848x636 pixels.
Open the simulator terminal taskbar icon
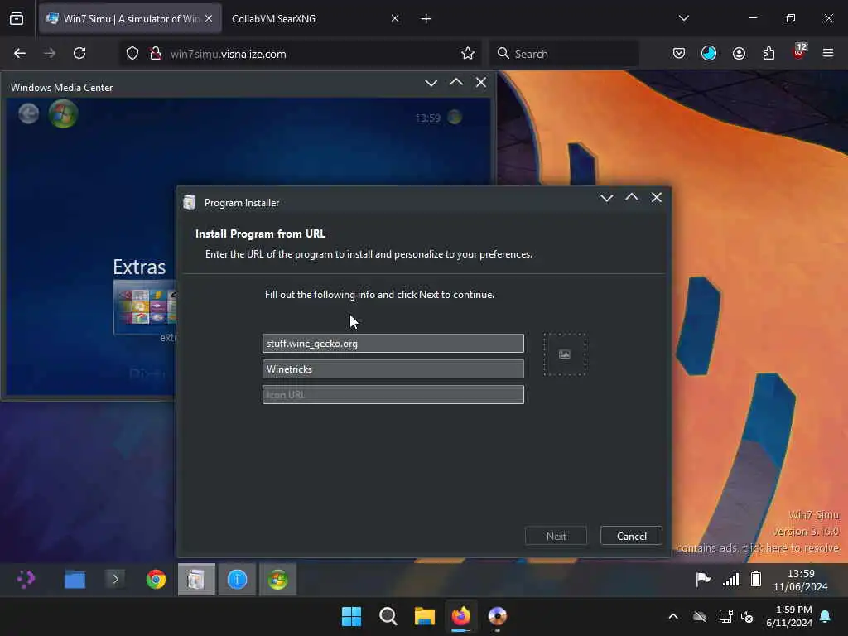pos(115,580)
